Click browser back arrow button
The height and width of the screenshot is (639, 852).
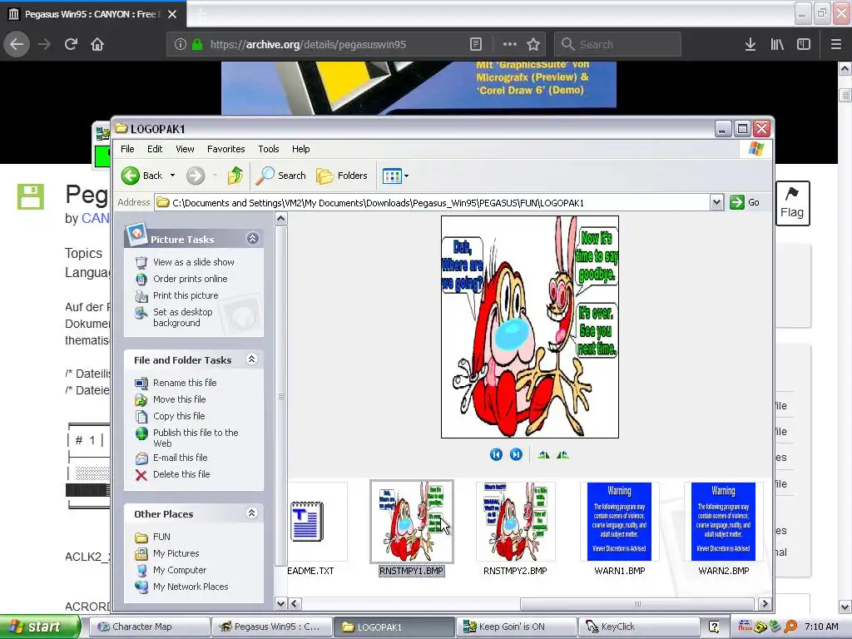(x=17, y=44)
